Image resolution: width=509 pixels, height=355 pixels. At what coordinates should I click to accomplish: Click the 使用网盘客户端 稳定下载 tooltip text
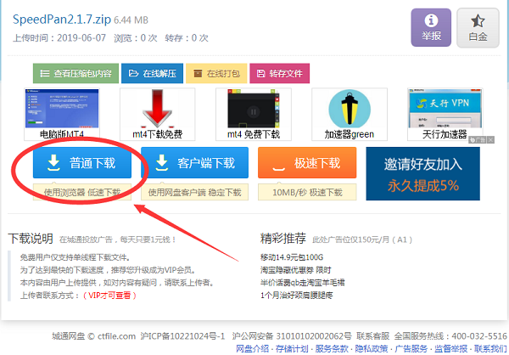coord(195,192)
